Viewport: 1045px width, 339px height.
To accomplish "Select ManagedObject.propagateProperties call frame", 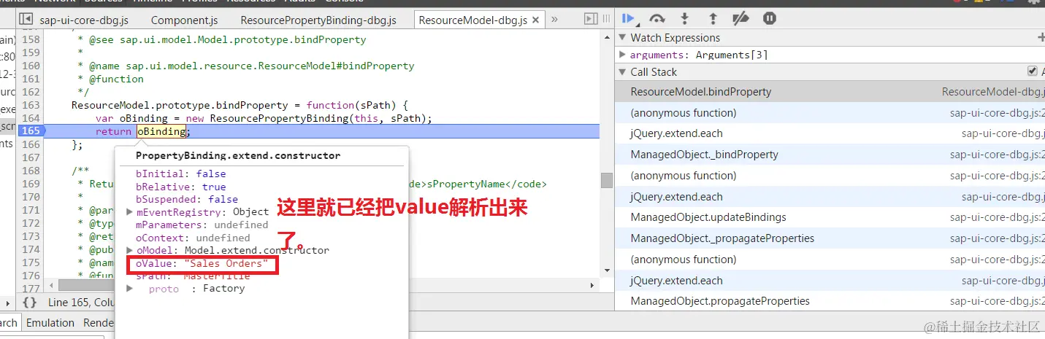I will point(830,301).
